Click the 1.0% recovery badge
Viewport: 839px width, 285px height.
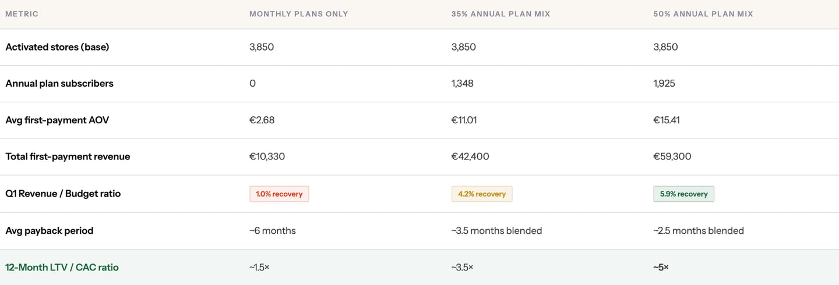click(x=279, y=194)
